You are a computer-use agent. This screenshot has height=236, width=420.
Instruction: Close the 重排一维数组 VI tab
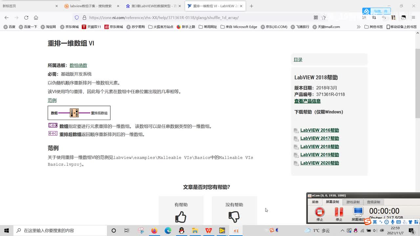(241, 6)
